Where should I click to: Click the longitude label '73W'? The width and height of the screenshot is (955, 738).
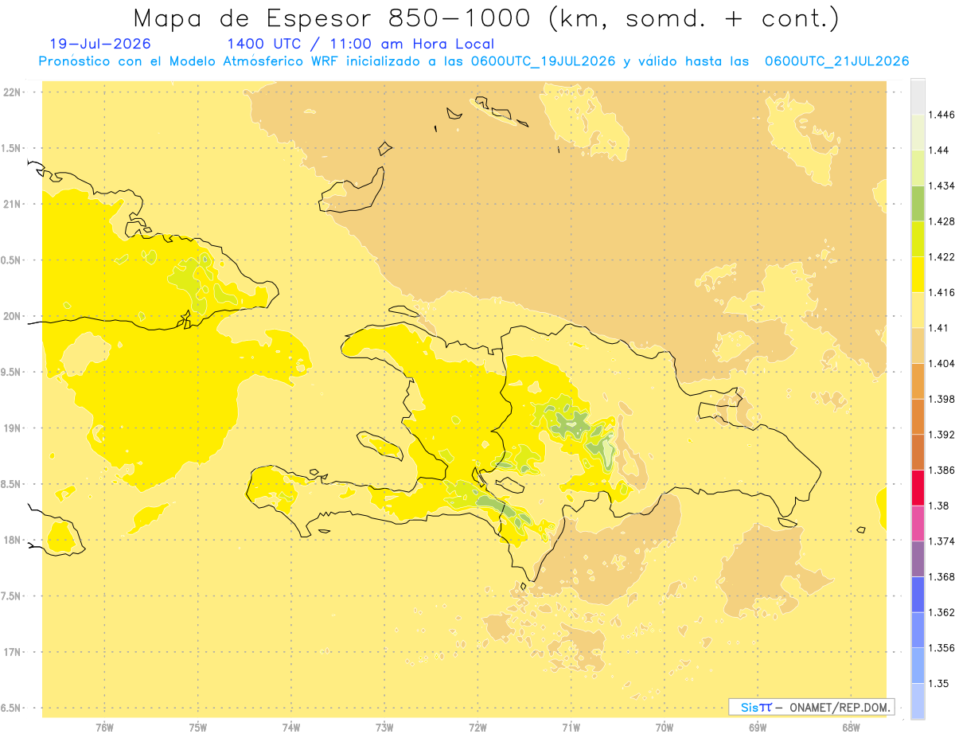(x=384, y=727)
